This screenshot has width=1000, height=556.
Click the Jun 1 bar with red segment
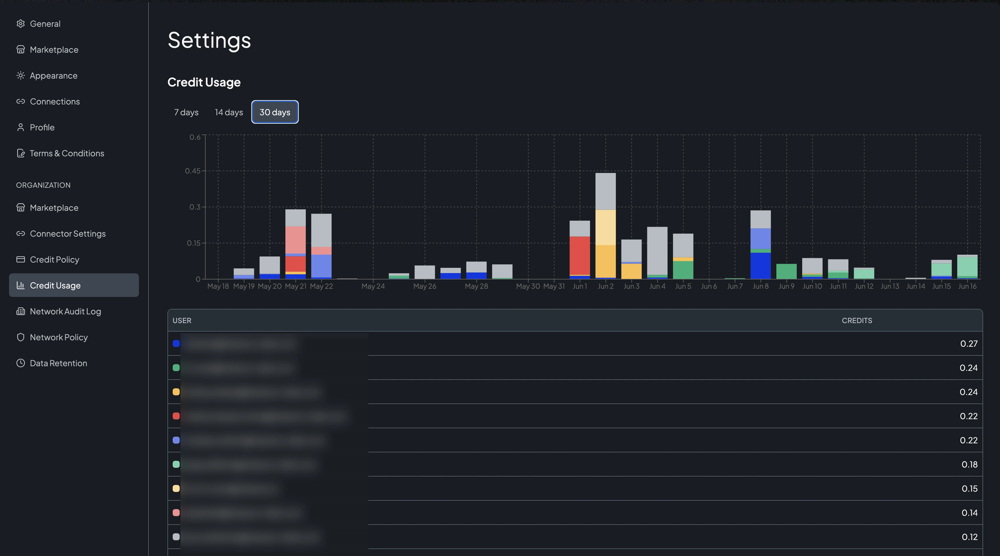pos(579,250)
